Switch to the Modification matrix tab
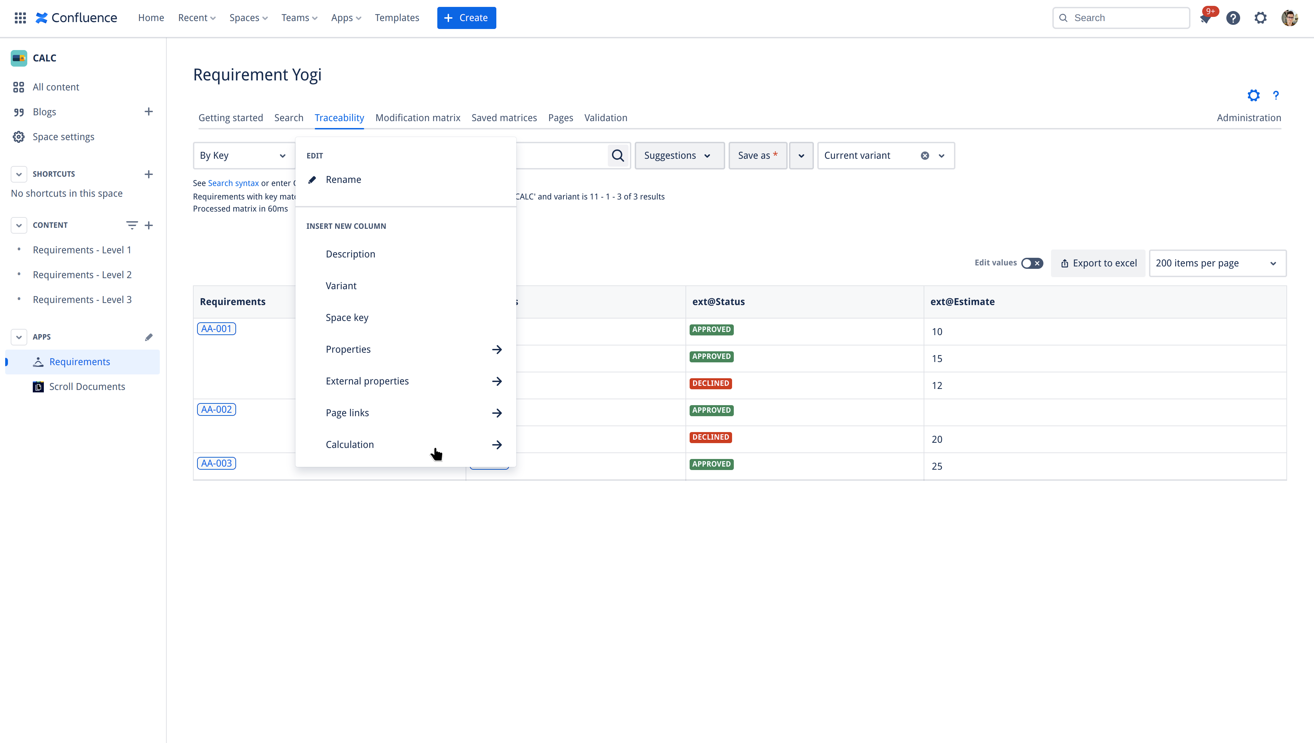1314x743 pixels. pos(417,118)
